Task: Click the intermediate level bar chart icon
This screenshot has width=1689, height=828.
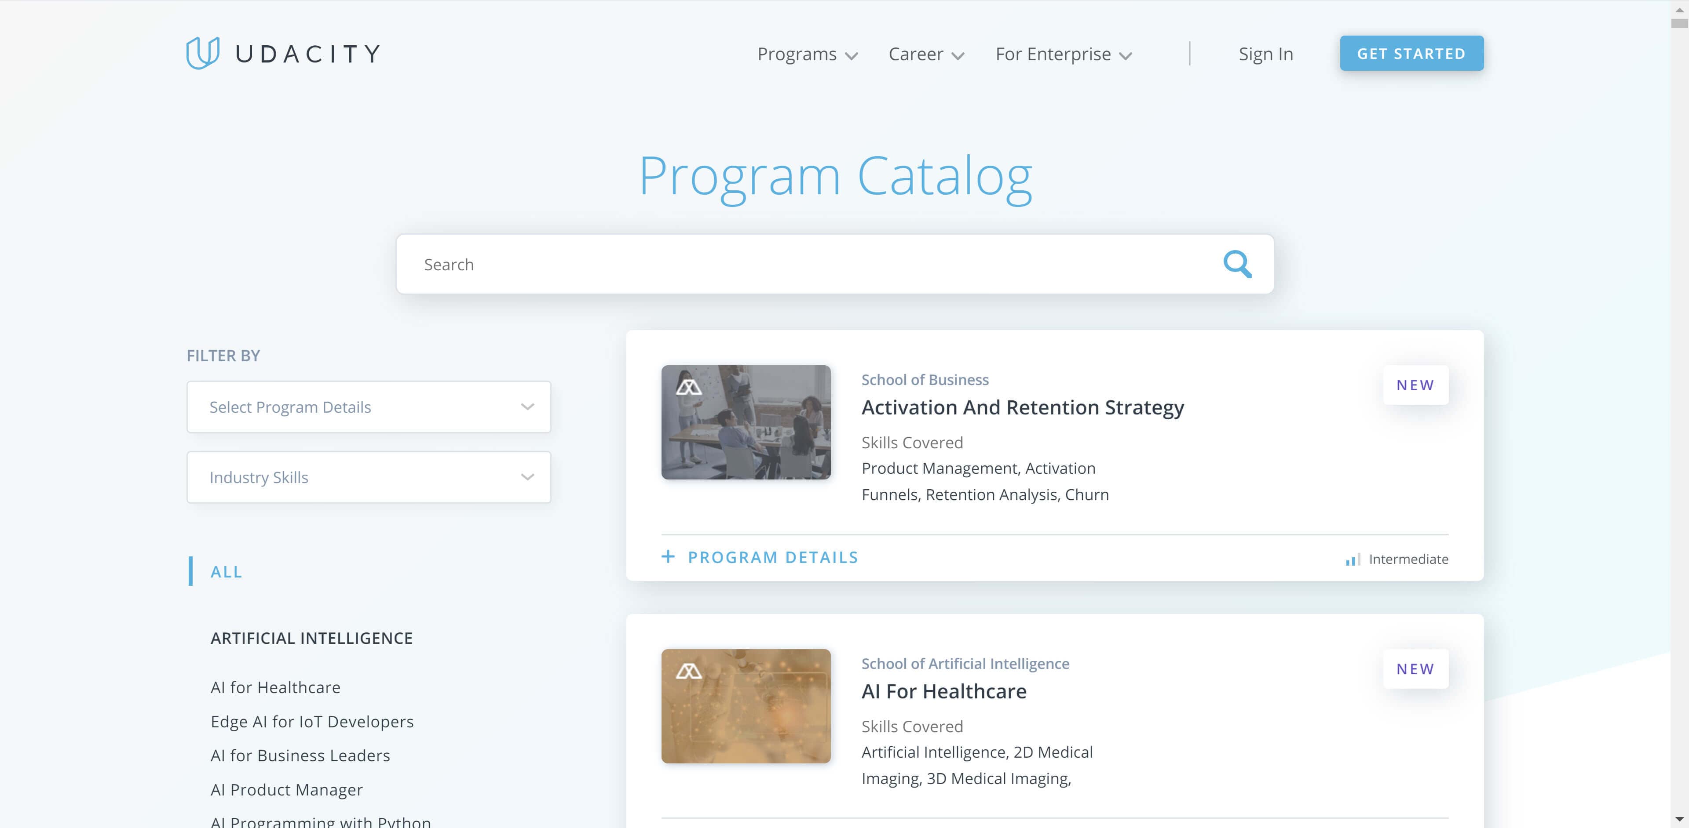Action: [1352, 560]
